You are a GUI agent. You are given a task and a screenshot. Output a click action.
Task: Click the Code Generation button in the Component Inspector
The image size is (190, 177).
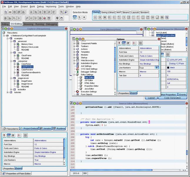point(172,98)
